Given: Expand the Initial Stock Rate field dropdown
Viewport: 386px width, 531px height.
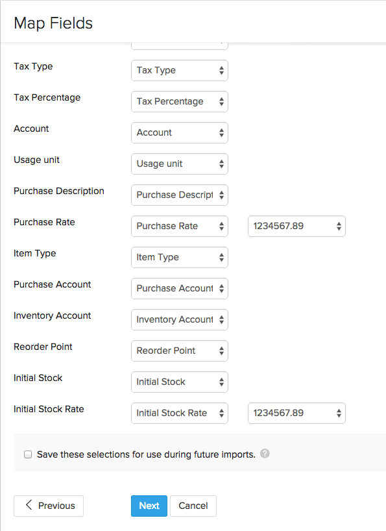Looking at the screenshot, I should [180, 413].
